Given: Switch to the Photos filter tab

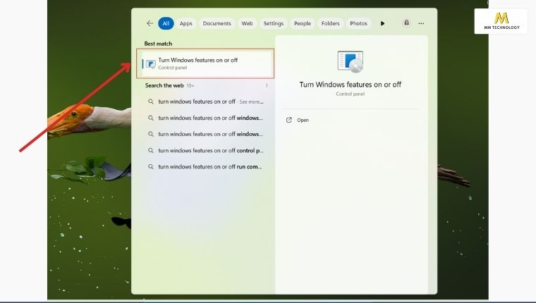Looking at the screenshot, I should click(x=358, y=23).
